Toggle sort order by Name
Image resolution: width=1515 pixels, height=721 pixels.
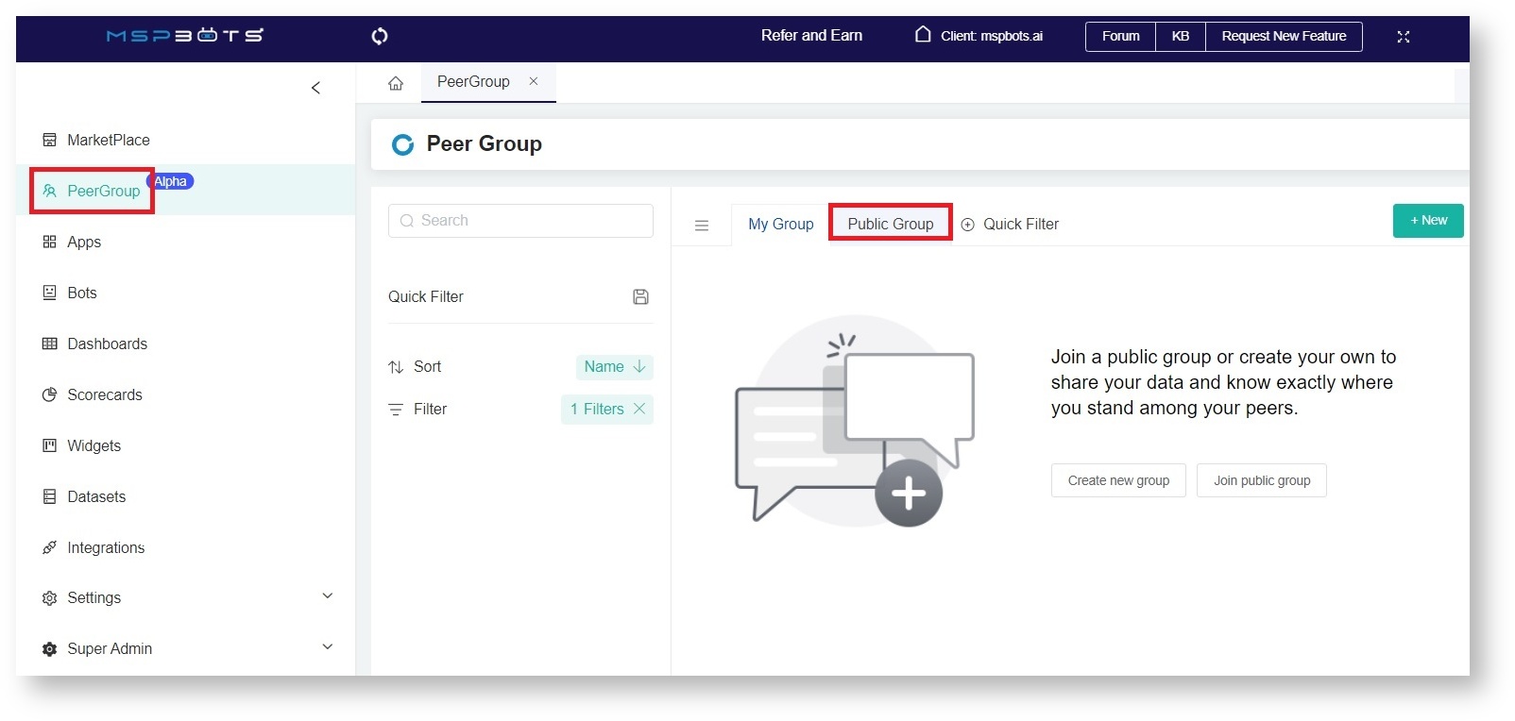614,366
